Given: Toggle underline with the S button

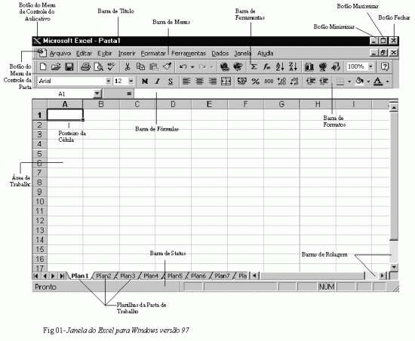Looking at the screenshot, I should pos(171,81).
